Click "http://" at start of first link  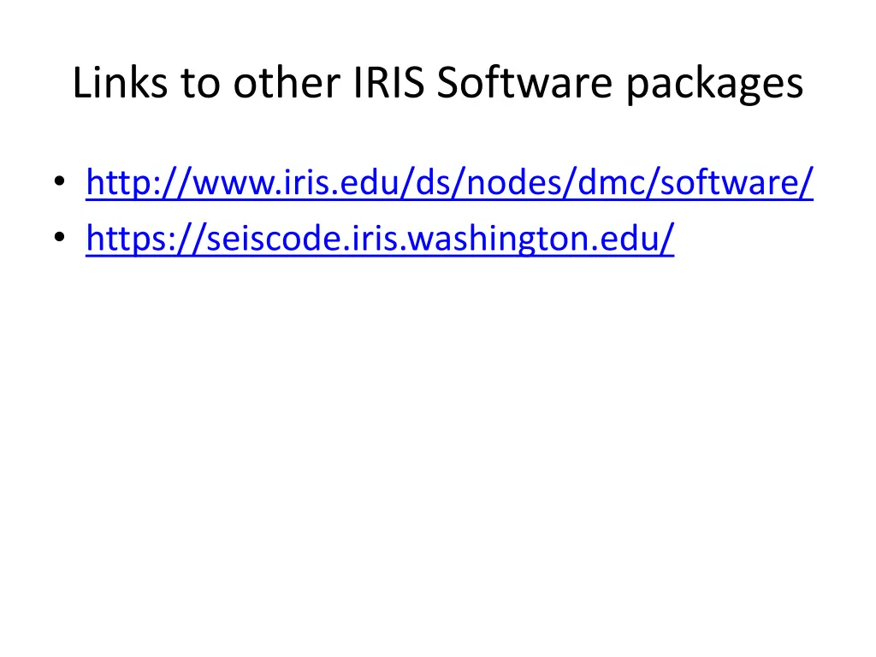click(x=130, y=182)
